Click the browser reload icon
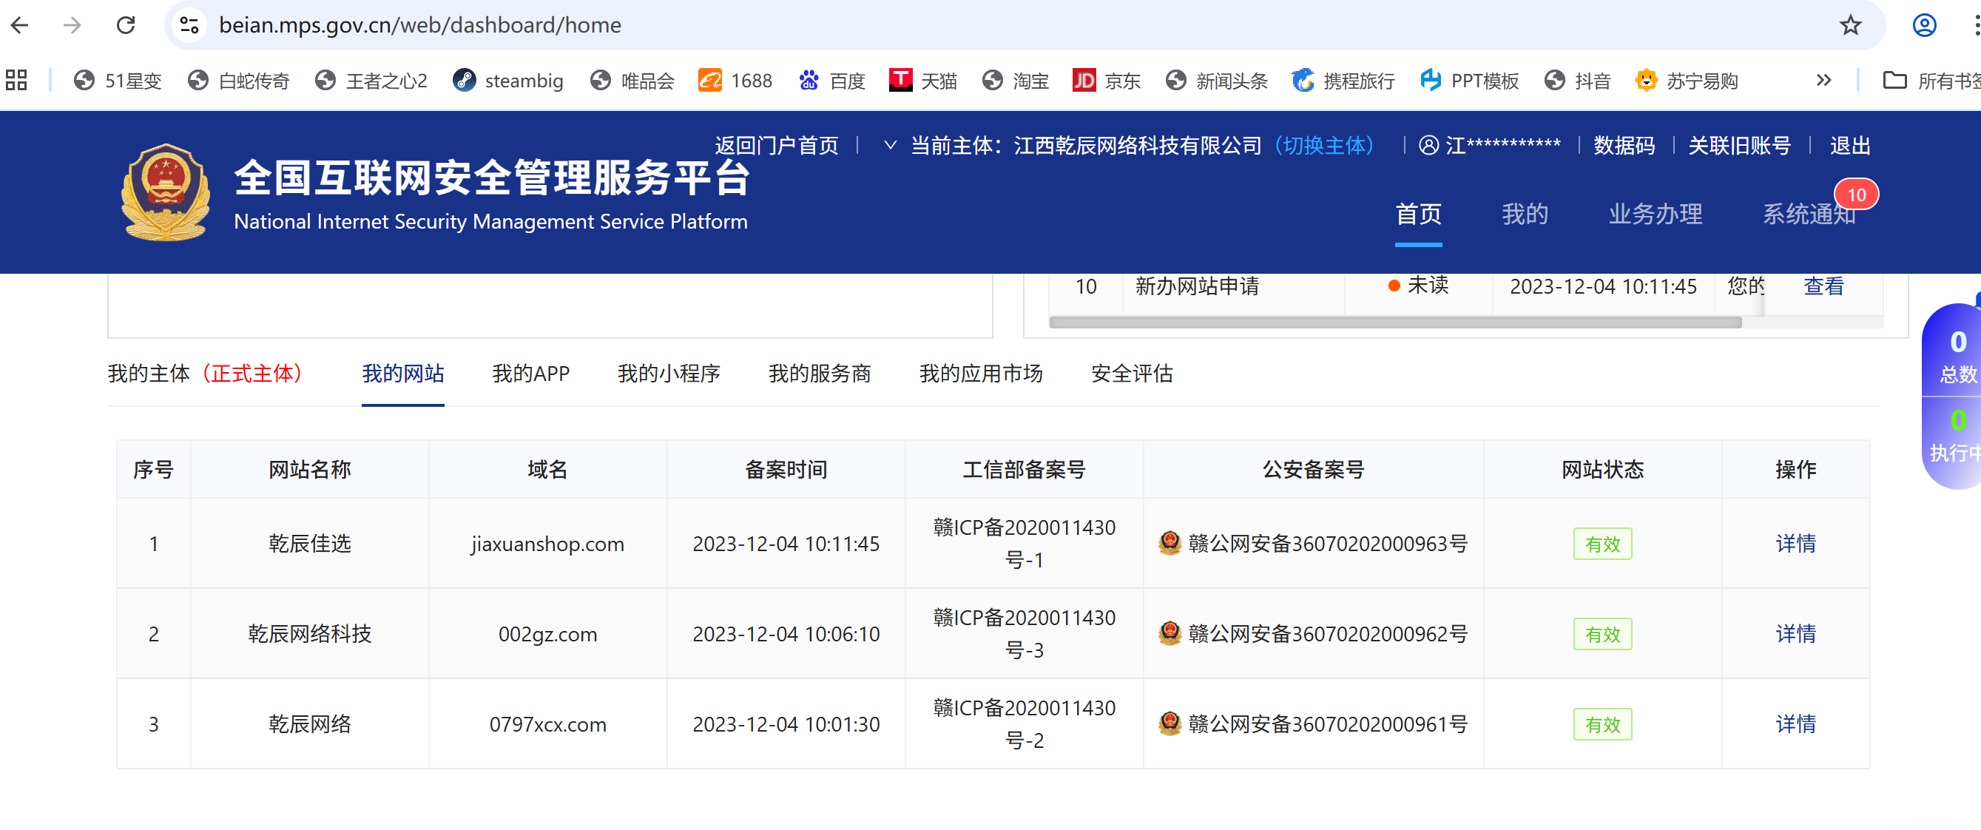 (125, 25)
